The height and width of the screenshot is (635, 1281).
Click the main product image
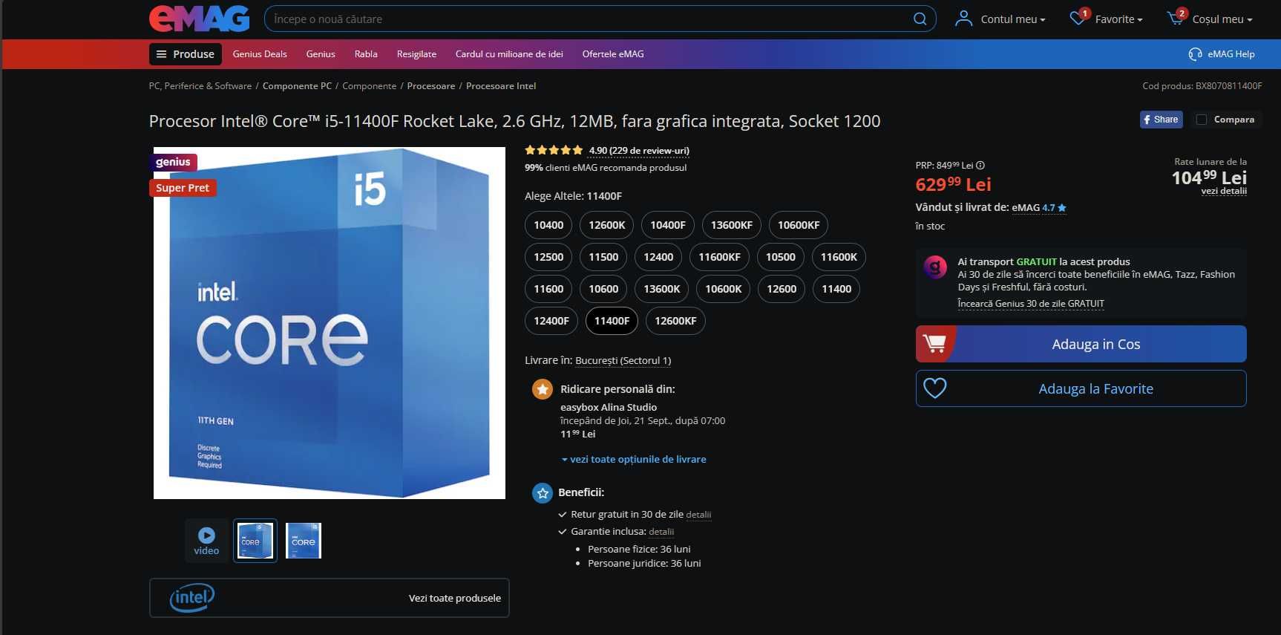pos(330,323)
